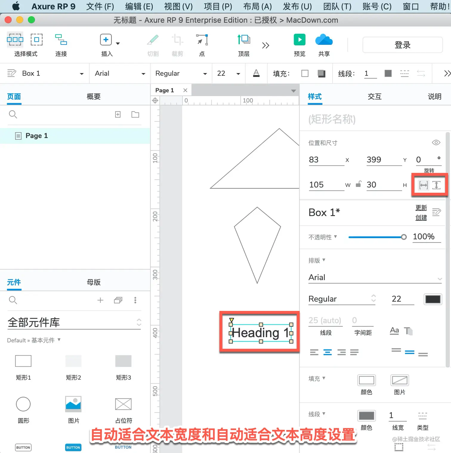
Task: Open the fill color button in Style panel
Action: click(x=366, y=380)
